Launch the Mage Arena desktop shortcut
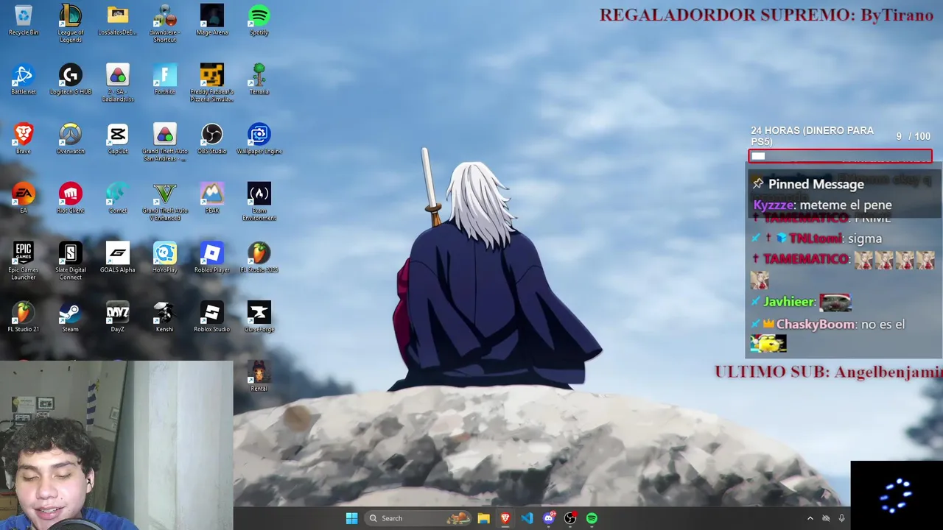The width and height of the screenshot is (943, 530). [x=212, y=20]
